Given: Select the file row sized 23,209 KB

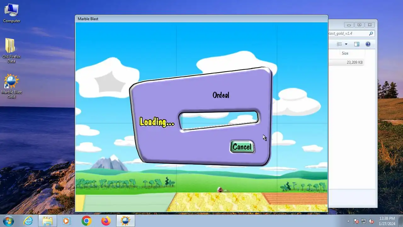Looking at the screenshot, I should (346, 62).
